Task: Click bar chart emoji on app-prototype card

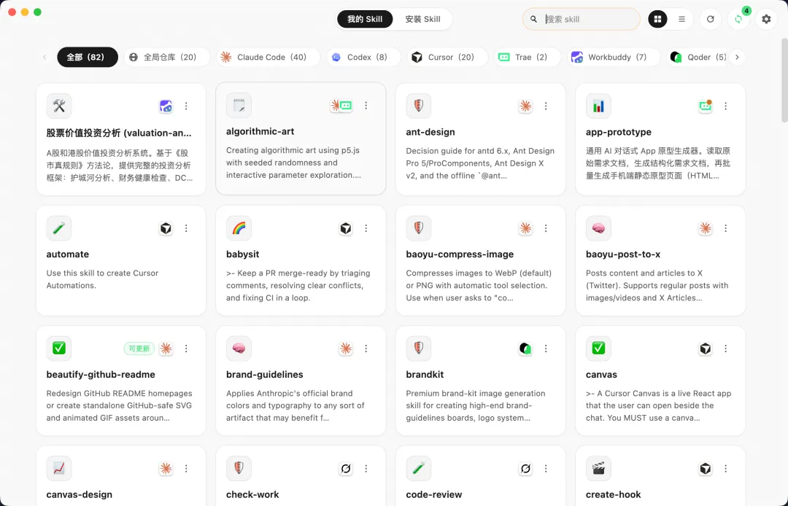Action: point(598,106)
